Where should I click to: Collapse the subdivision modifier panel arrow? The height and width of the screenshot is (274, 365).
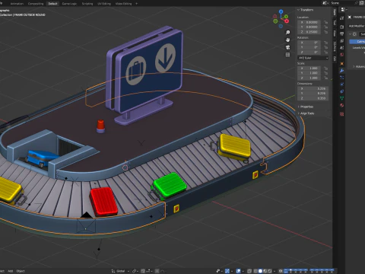click(x=351, y=34)
